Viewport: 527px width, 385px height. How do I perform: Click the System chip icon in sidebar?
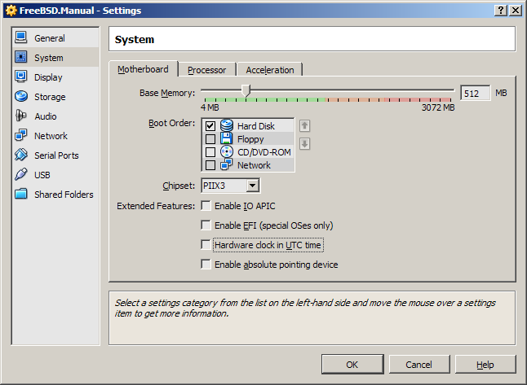21,57
